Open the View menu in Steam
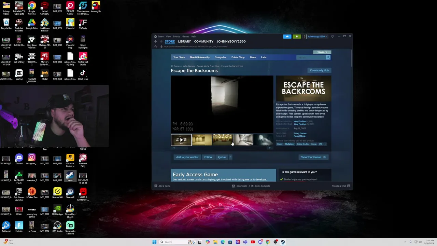 click(x=169, y=37)
